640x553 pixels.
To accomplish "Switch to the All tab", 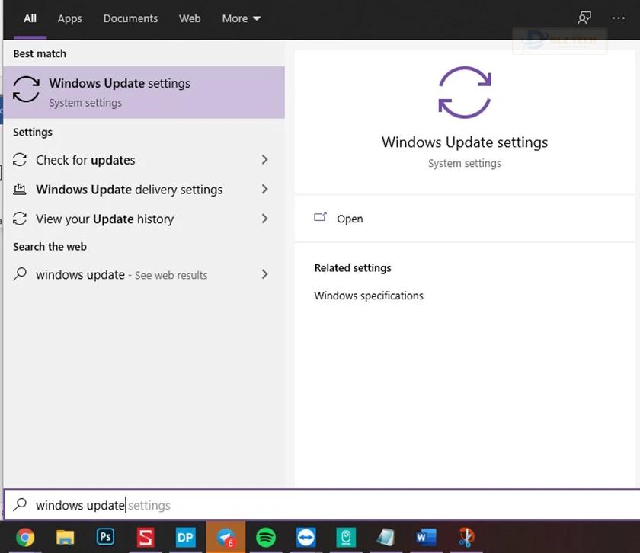I will pos(30,18).
